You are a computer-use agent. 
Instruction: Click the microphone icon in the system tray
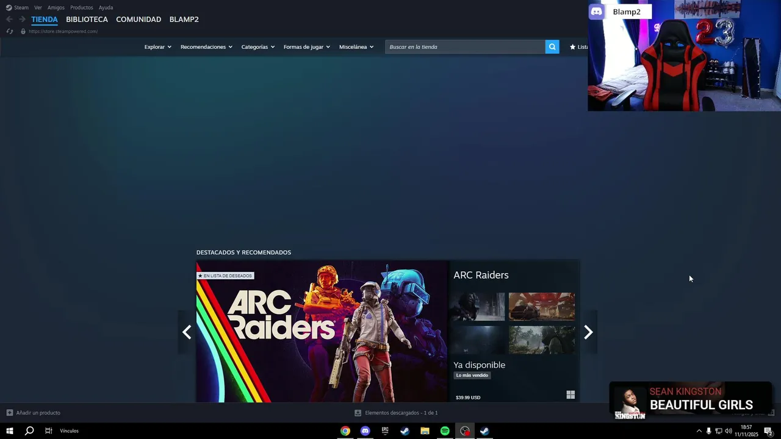tap(708, 431)
